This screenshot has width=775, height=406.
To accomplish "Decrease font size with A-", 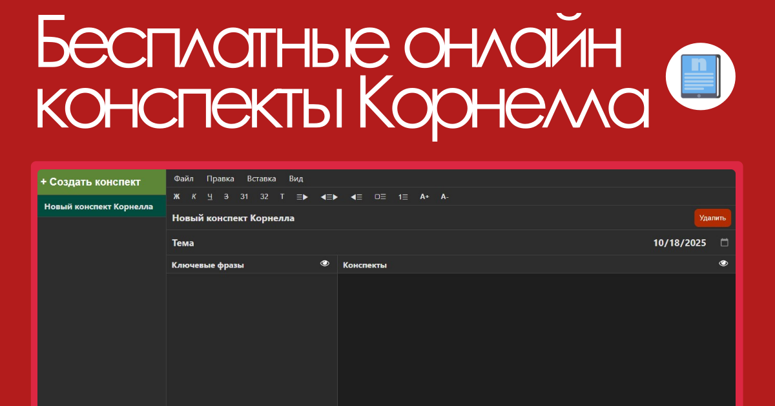I will click(444, 197).
